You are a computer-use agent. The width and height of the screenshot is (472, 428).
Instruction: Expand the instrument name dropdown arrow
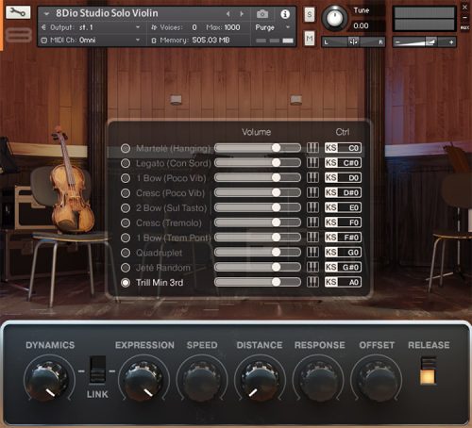47,14
